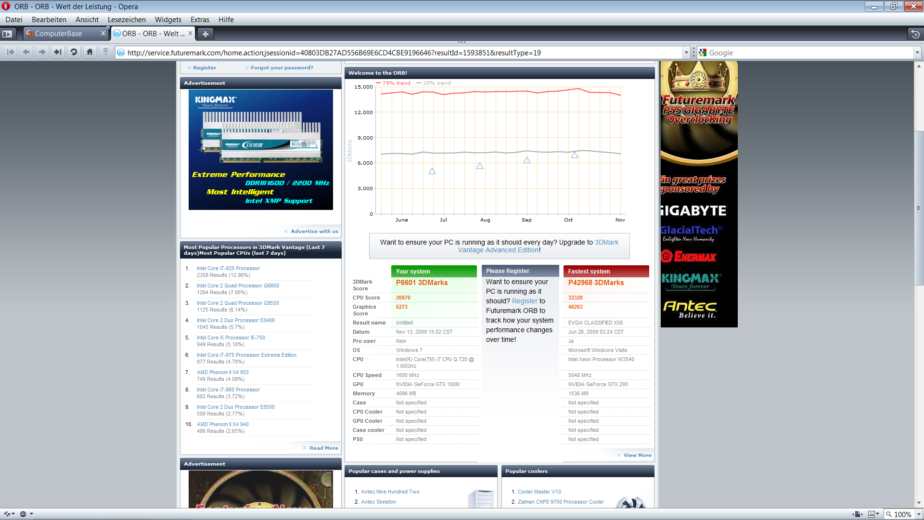Open the search engine dropdown arrow
The height and width of the screenshot is (520, 924).
tap(917, 53)
